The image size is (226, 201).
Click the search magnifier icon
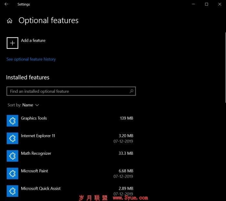point(131,91)
